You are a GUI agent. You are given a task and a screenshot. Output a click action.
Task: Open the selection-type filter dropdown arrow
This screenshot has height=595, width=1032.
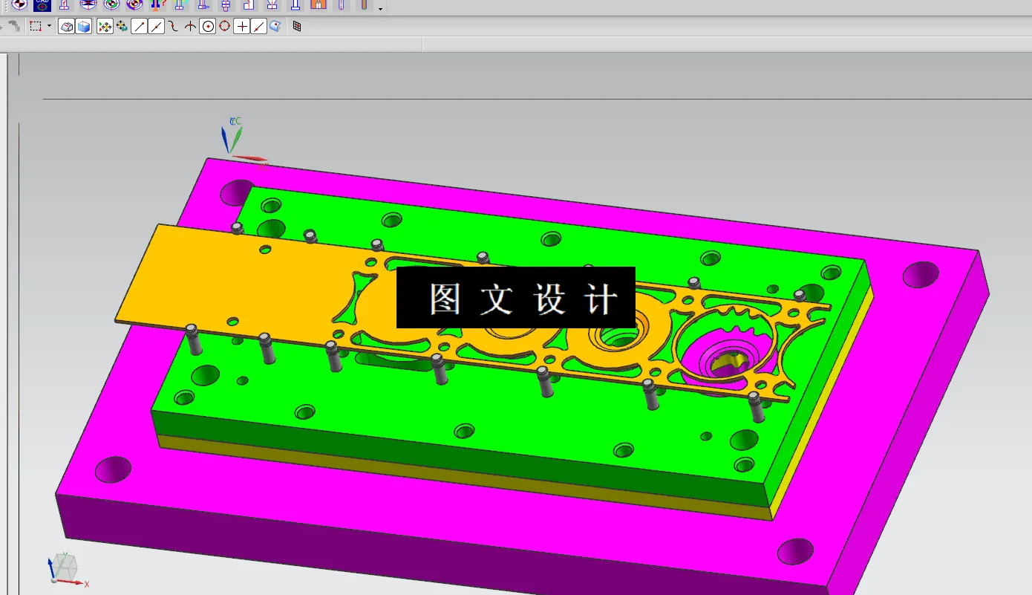(49, 27)
